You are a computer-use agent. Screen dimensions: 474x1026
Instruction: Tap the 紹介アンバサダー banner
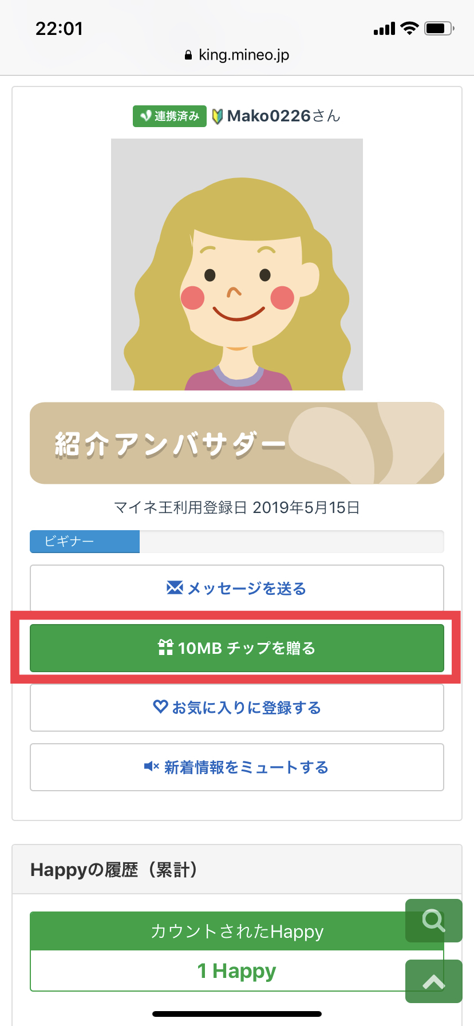237,443
